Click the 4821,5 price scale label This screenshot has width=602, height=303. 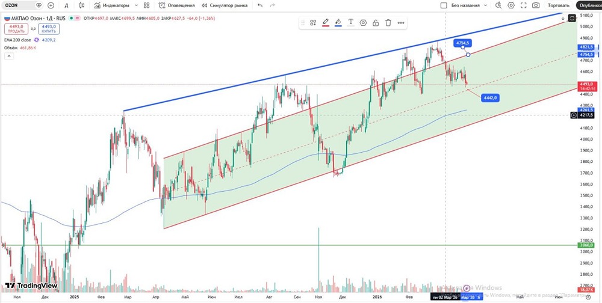pos(586,47)
